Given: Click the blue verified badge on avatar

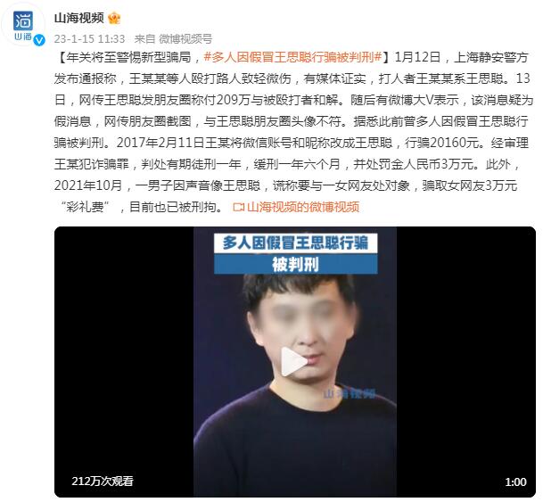Looking at the screenshot, I should click(x=39, y=40).
